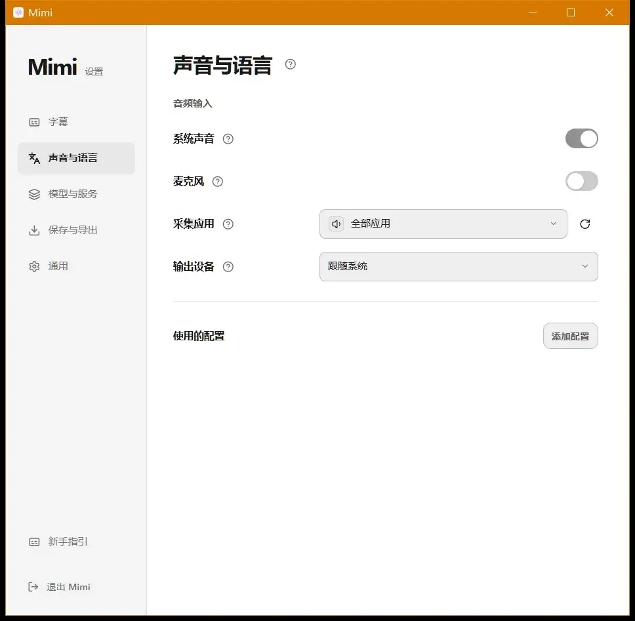Close the Mimi window
Viewport: 635px width, 621px height.
click(609, 12)
